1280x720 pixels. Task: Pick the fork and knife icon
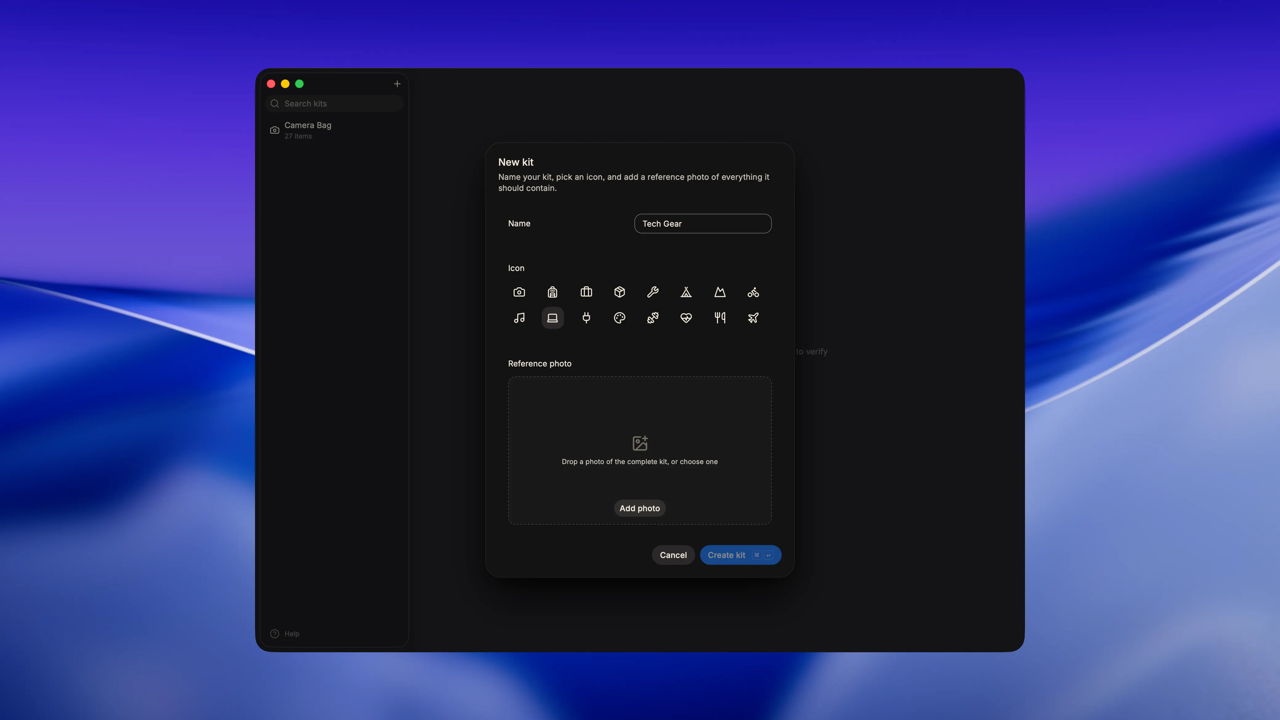click(x=719, y=318)
